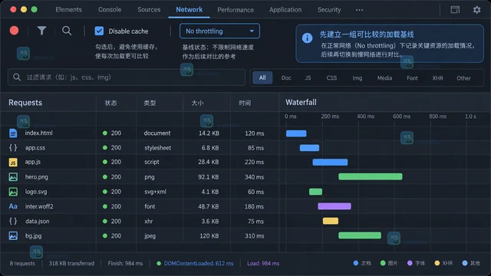
Task: Open the dock side panel icon
Action: coord(455,10)
